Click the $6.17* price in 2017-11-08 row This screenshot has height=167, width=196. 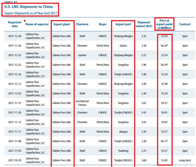164,141
